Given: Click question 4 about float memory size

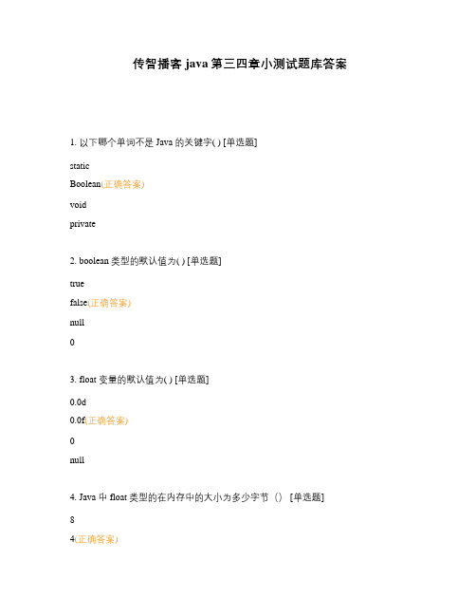Looking at the screenshot, I should point(196,497).
